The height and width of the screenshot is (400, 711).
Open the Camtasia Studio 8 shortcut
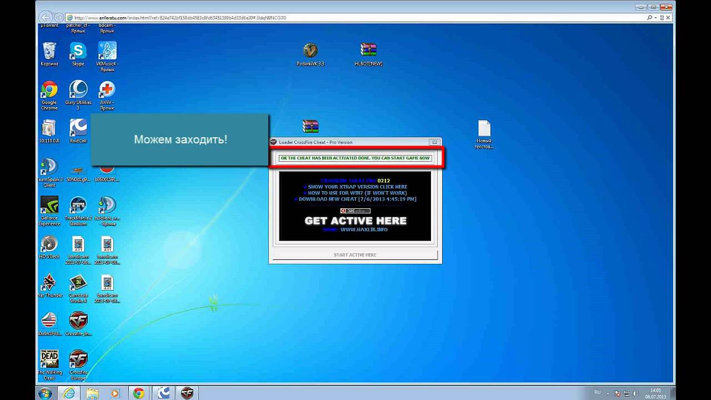tap(78, 289)
